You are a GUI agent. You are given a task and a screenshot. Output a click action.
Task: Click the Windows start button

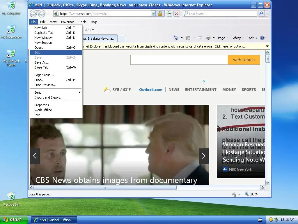pyautogui.click(x=14, y=220)
